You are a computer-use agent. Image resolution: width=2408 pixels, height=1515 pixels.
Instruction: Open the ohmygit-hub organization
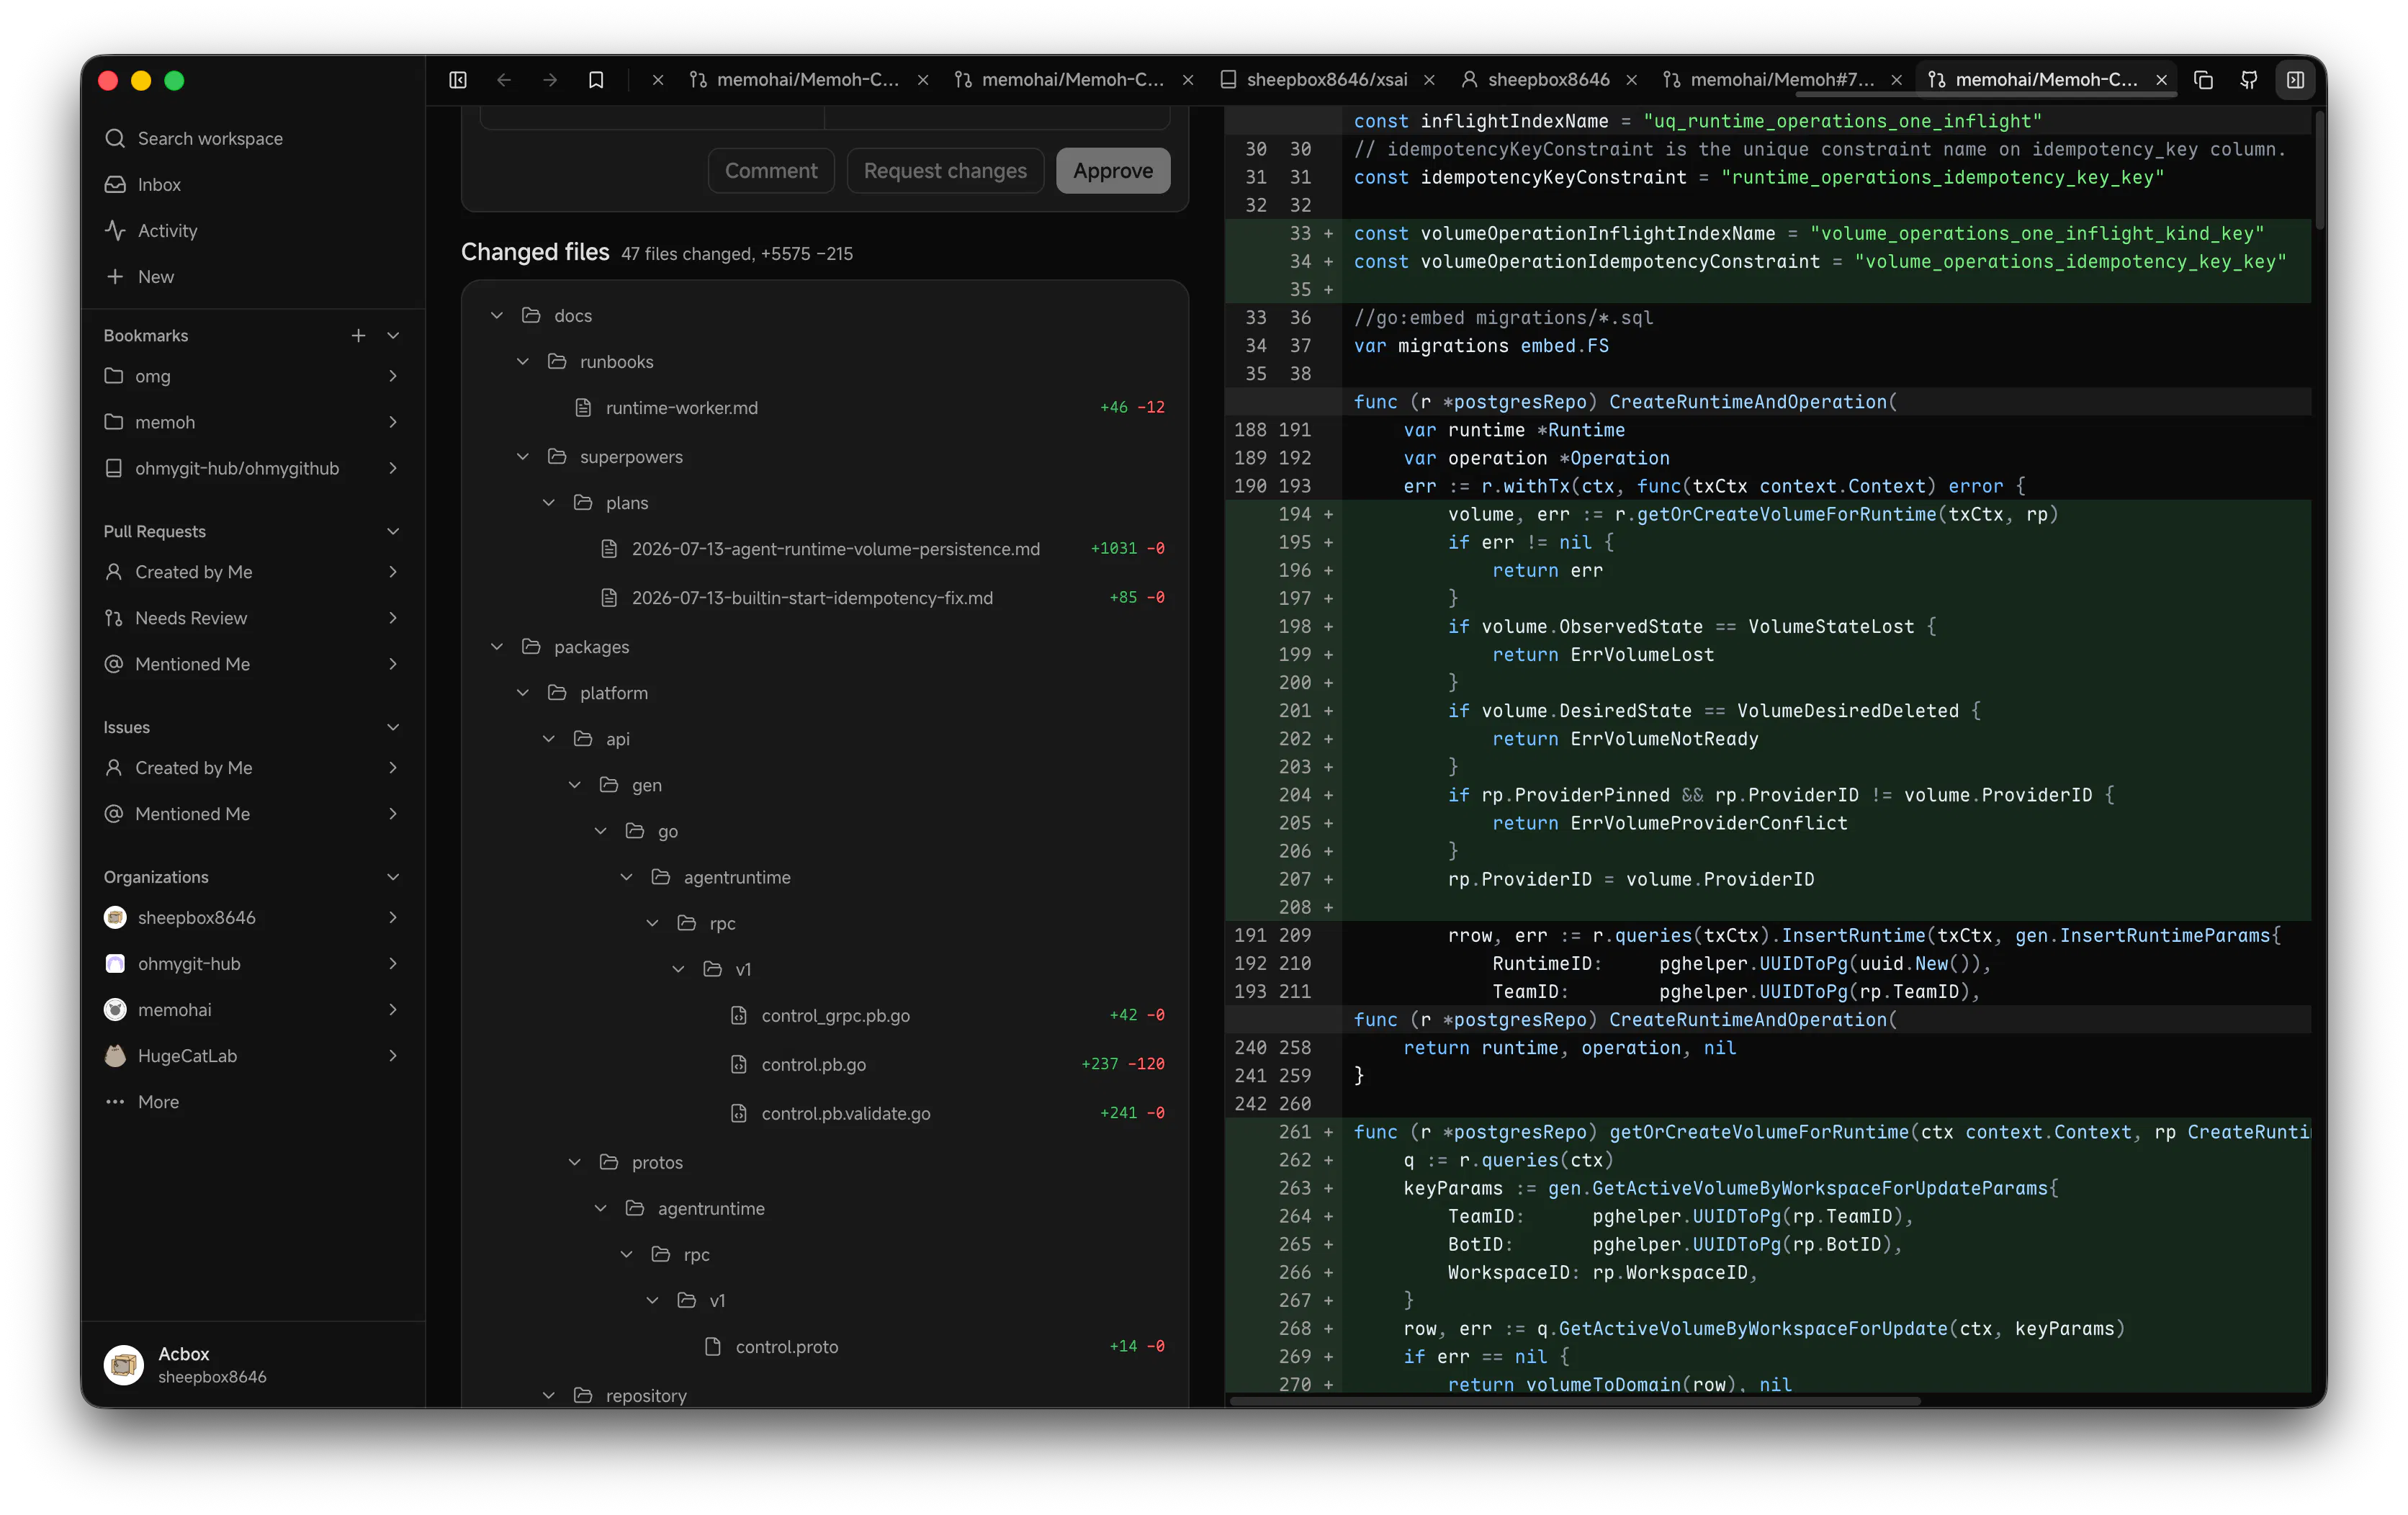pos(252,964)
